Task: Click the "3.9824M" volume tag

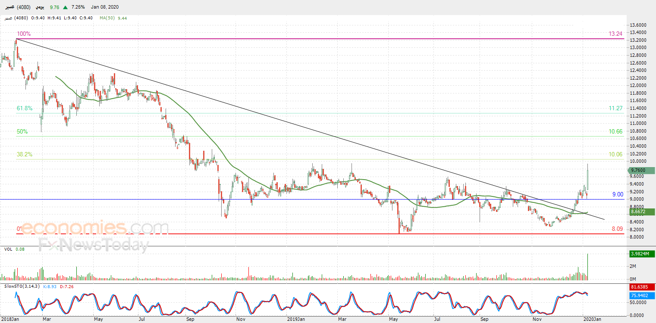Action: tap(641, 253)
